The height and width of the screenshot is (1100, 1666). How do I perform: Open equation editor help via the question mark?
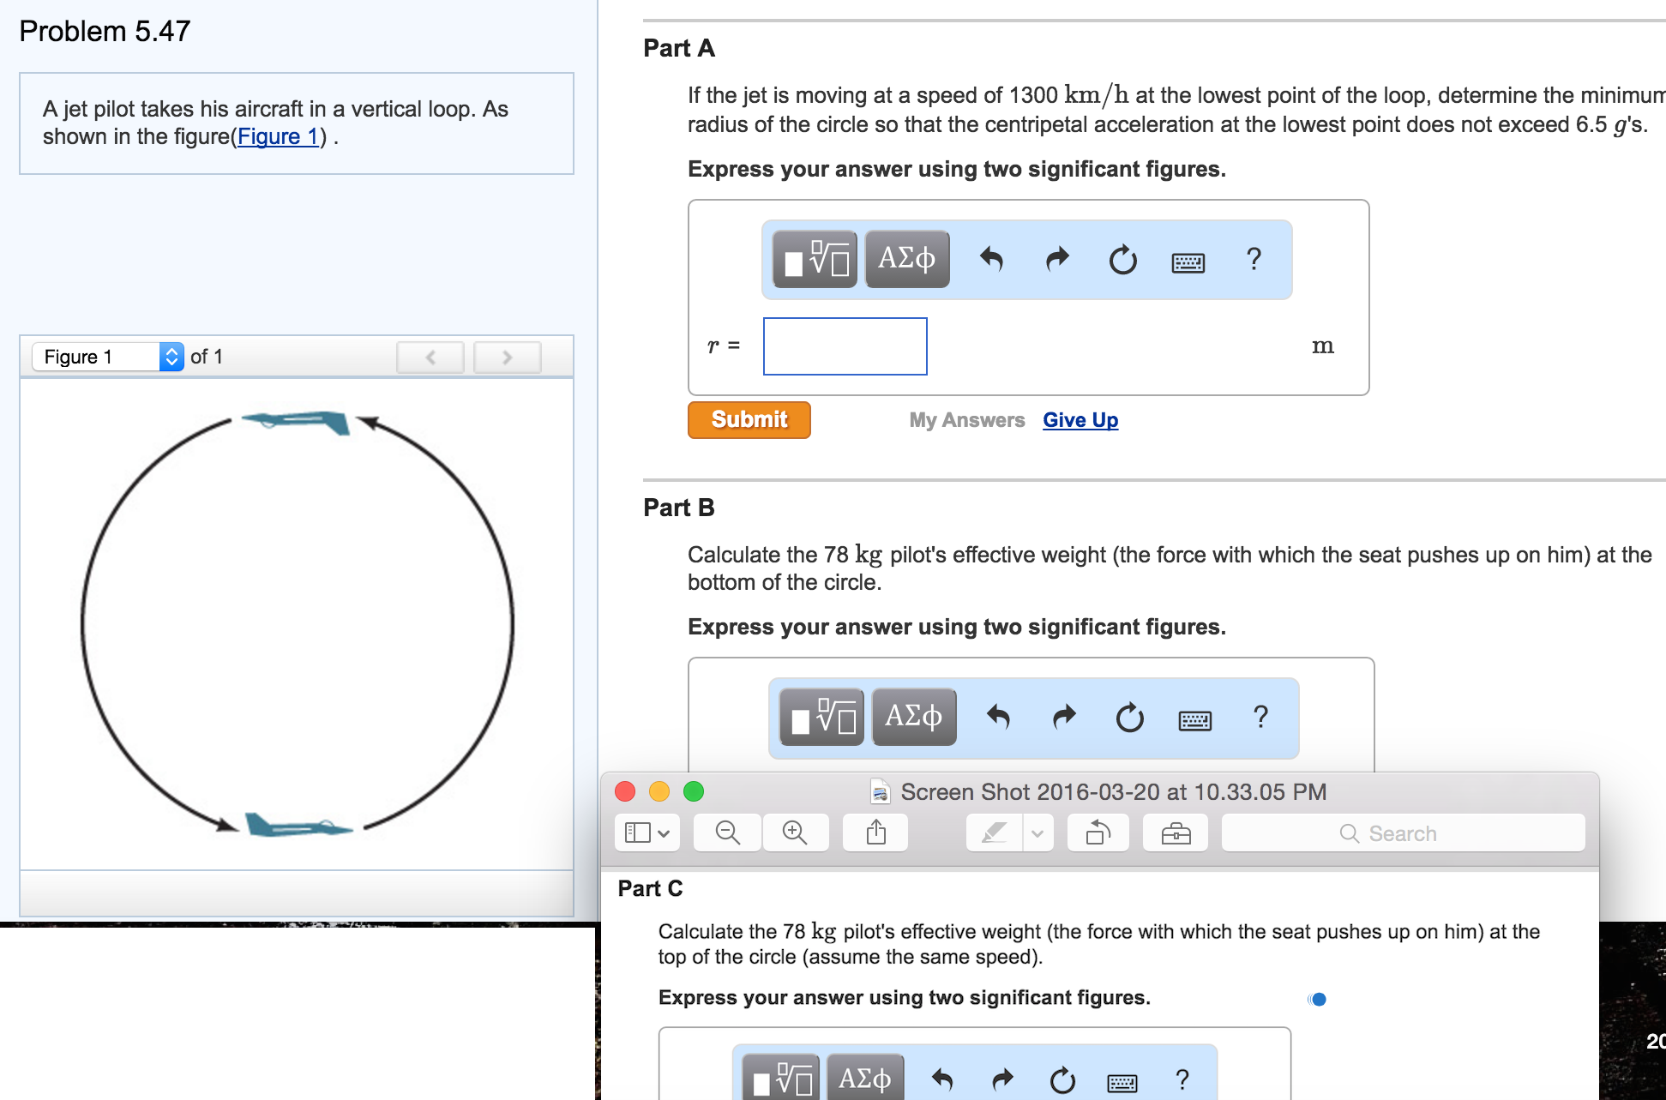click(x=1254, y=259)
